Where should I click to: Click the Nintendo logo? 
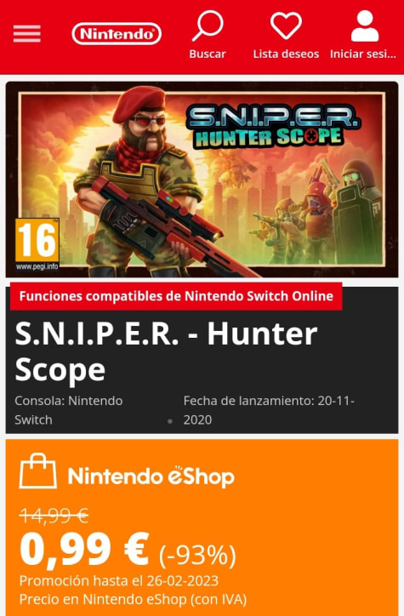(x=117, y=34)
